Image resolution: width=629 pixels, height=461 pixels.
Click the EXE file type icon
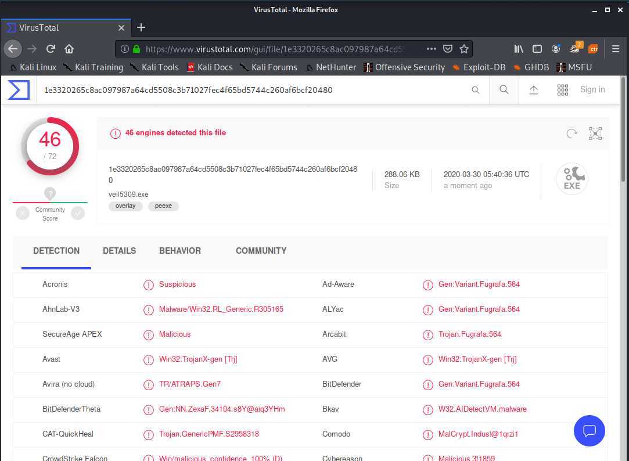click(x=572, y=178)
